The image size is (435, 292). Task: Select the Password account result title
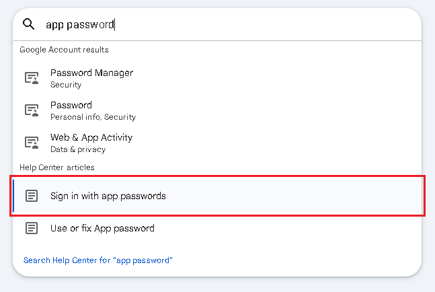click(x=71, y=105)
